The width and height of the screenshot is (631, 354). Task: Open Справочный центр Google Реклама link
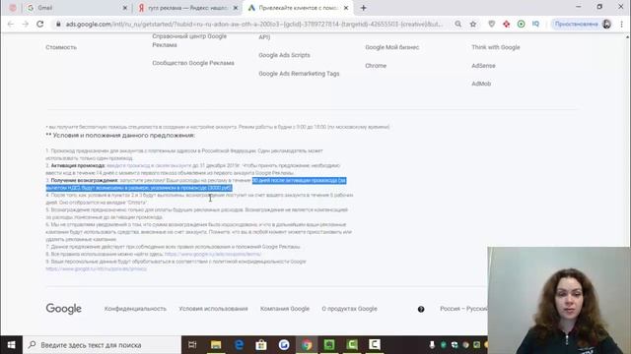(189, 40)
